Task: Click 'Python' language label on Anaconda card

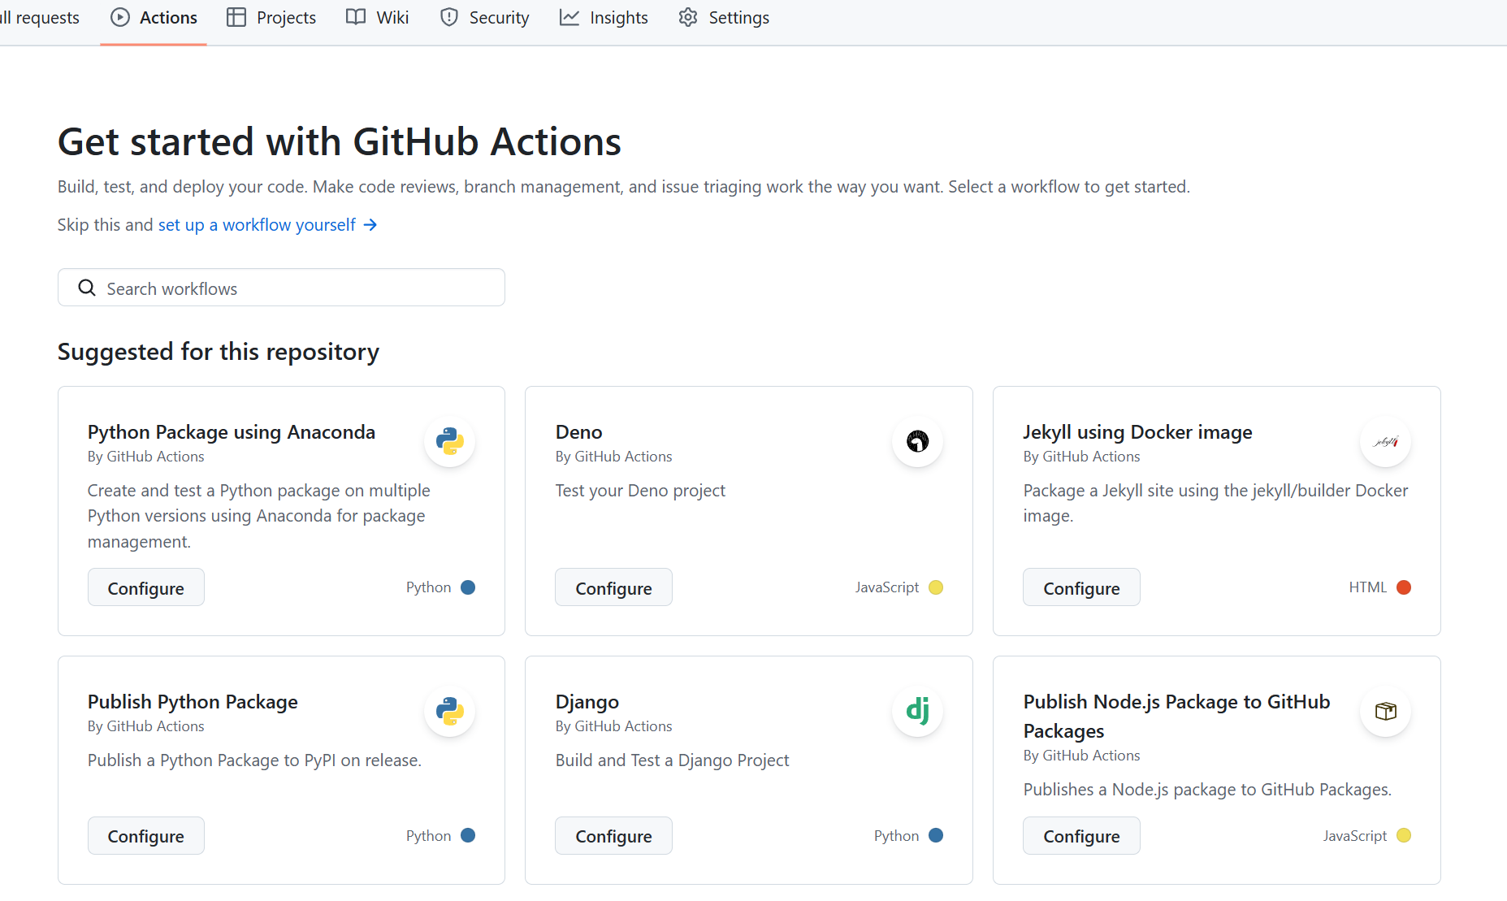Action: coord(429,587)
